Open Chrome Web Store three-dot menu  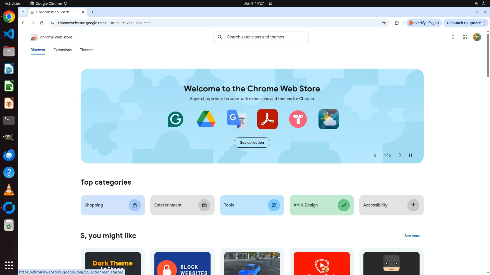(453, 37)
